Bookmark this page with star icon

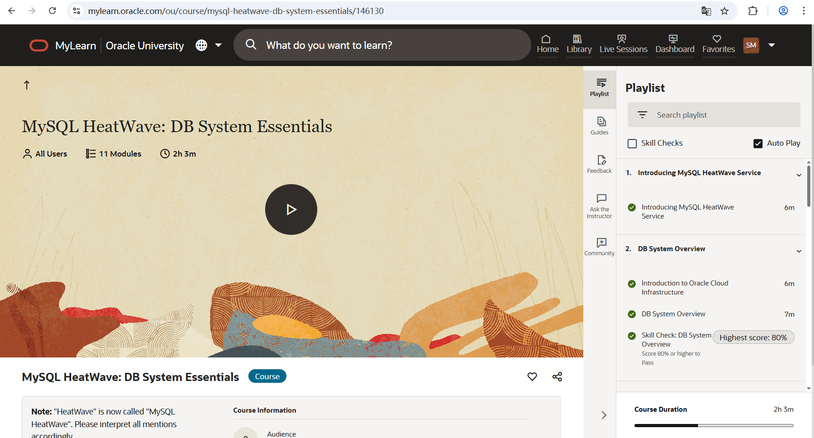click(x=725, y=11)
